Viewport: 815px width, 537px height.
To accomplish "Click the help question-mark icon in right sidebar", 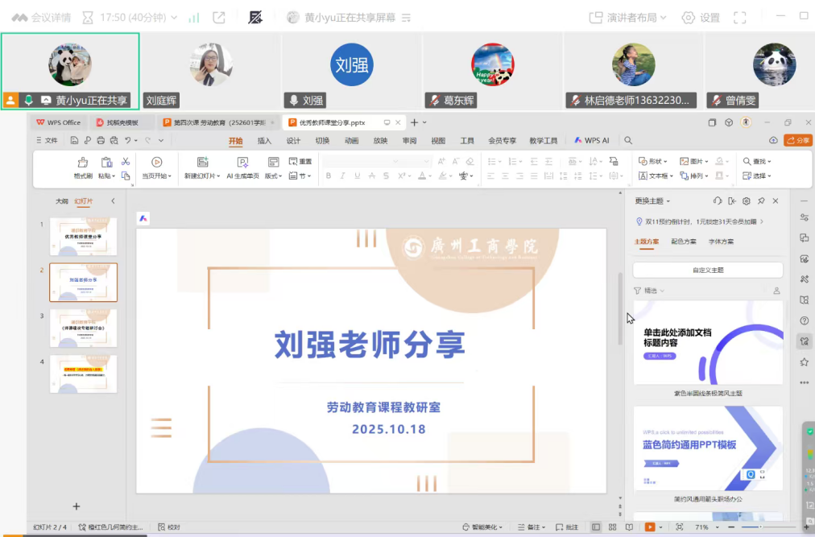I will (804, 320).
